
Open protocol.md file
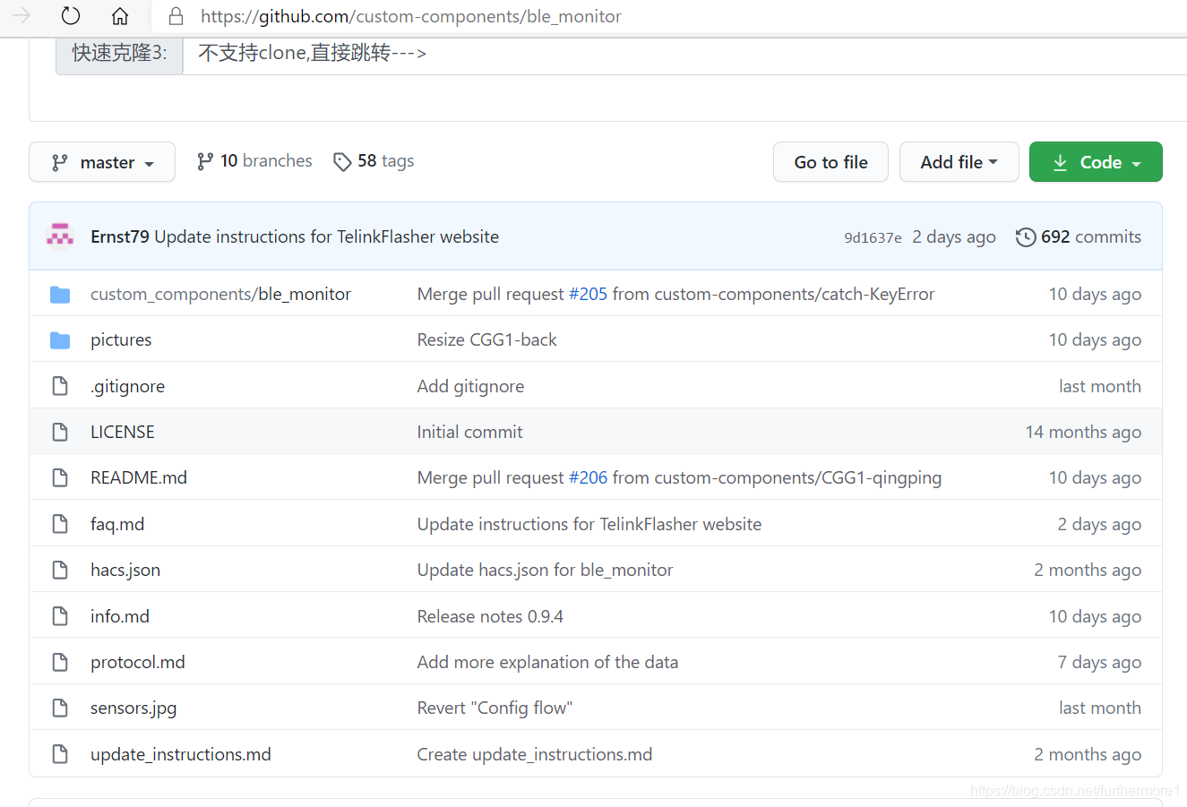pos(138,662)
